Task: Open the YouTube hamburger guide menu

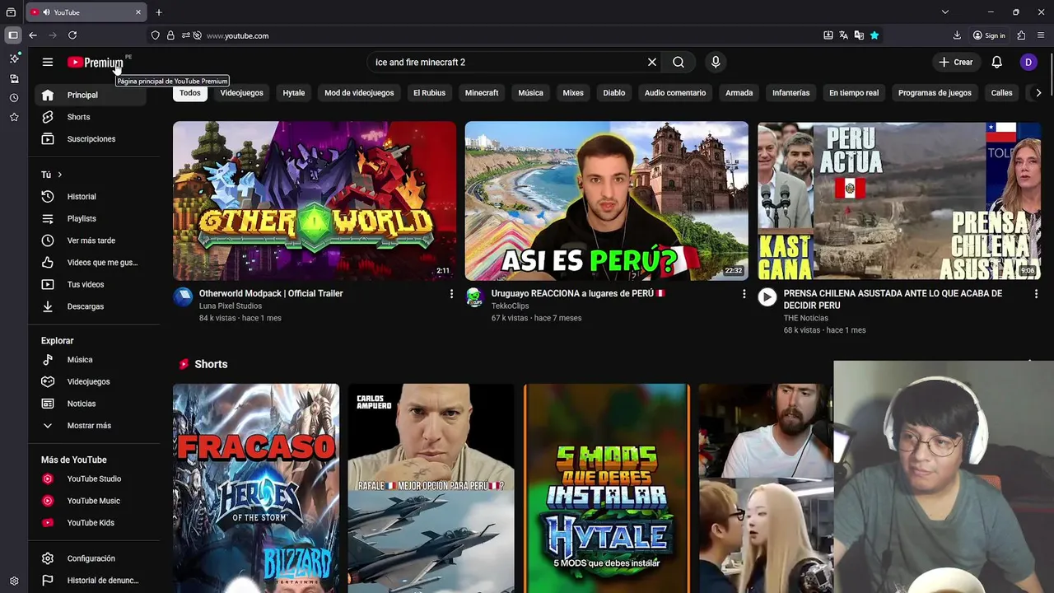Action: pos(48,62)
